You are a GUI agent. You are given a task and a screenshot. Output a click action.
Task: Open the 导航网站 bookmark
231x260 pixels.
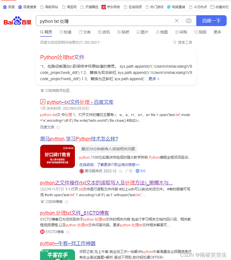(49, 7)
